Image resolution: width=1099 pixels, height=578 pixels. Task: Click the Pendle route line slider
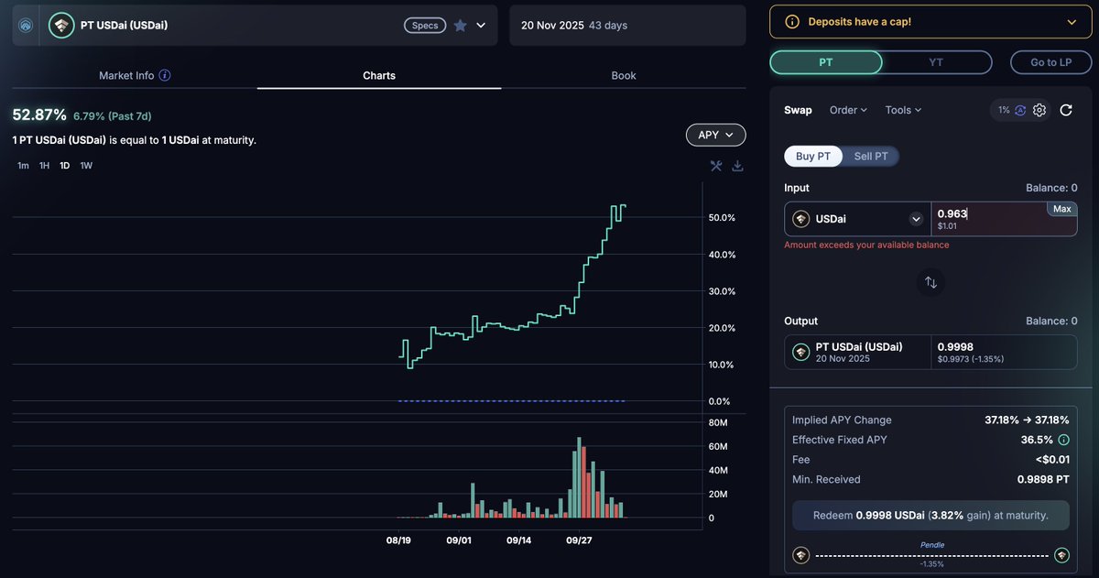pyautogui.click(x=930, y=555)
